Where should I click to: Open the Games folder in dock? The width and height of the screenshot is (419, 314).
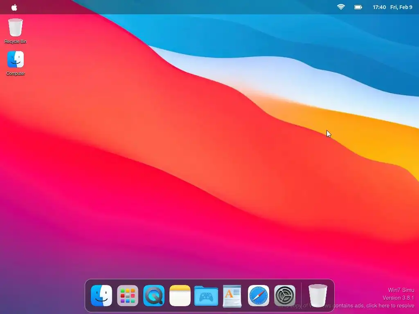[206, 296]
